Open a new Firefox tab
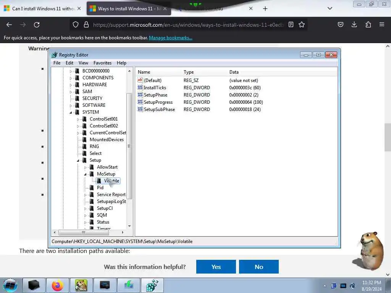Image resolution: width=391 pixels, height=293 pixels. (265, 9)
